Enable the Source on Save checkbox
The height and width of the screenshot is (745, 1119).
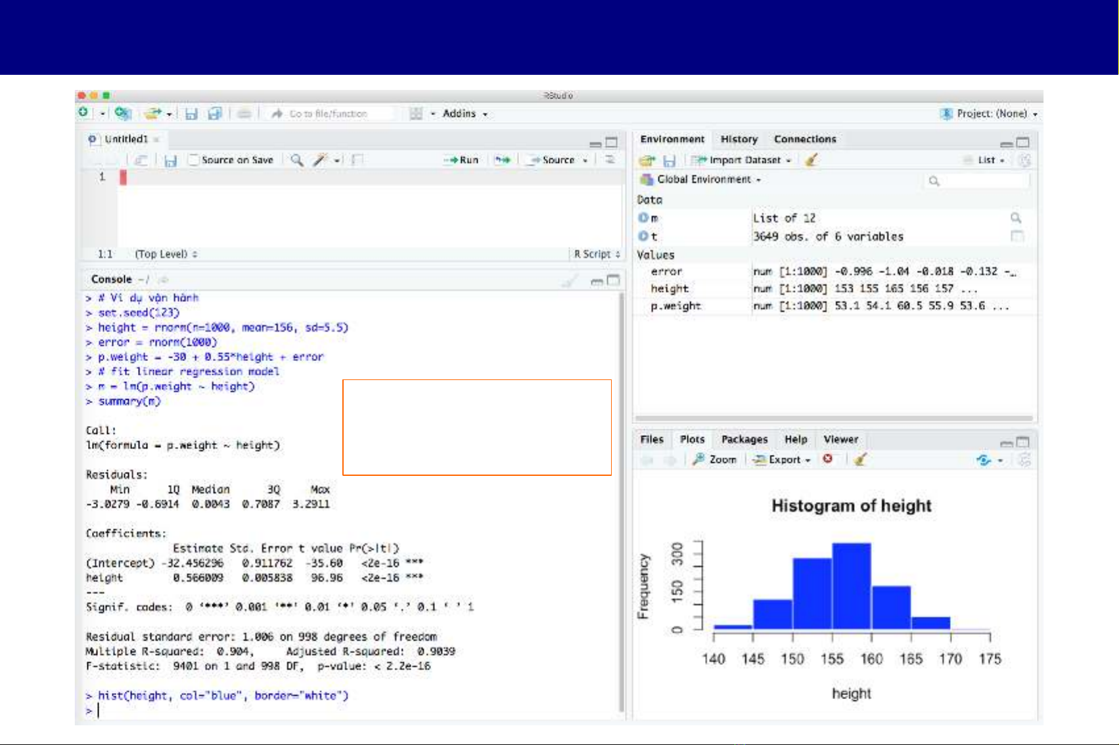point(194,160)
